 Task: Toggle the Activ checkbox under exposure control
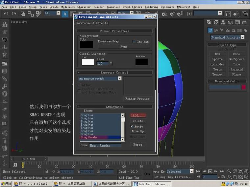[79, 84]
